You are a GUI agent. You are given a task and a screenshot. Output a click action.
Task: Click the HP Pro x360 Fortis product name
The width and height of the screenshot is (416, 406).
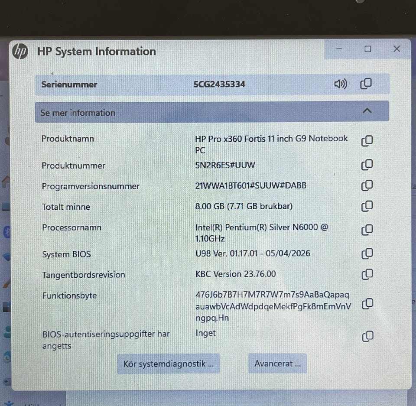(271, 144)
